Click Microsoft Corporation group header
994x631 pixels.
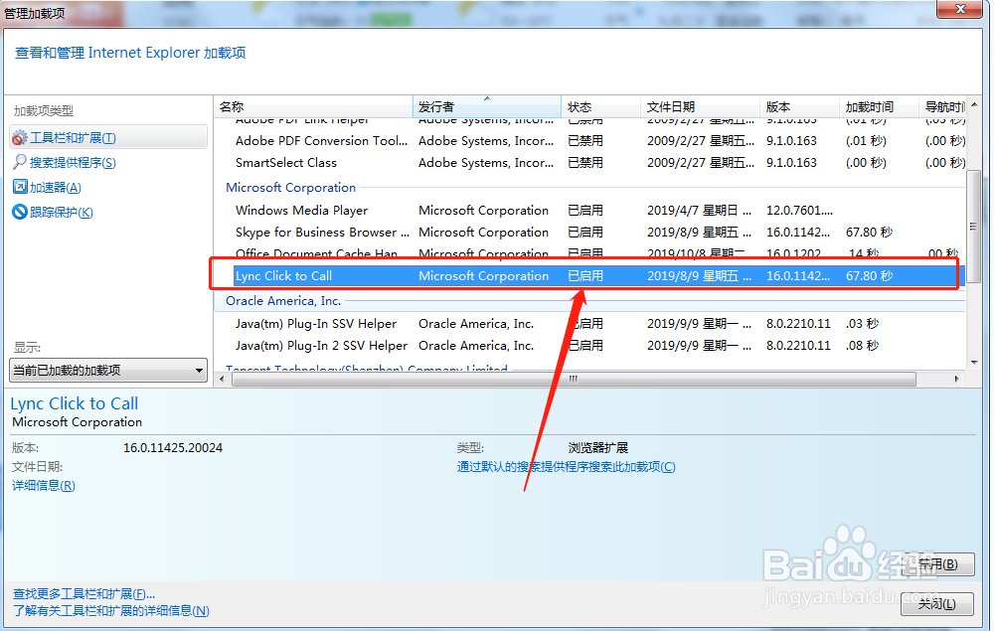click(x=291, y=188)
